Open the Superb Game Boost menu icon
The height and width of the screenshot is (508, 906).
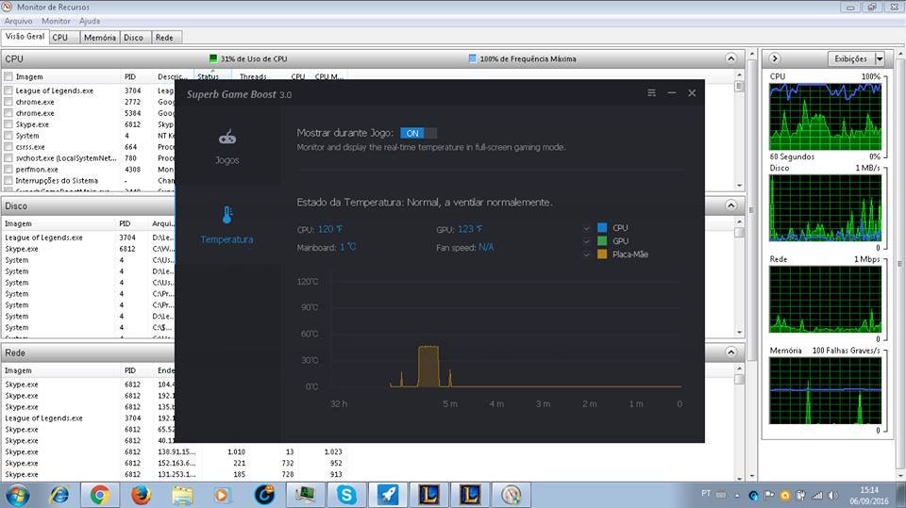[x=651, y=93]
